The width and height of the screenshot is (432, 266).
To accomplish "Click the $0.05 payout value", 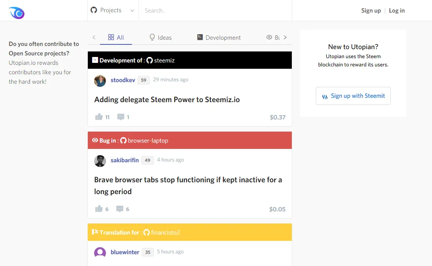I will (x=277, y=209).
